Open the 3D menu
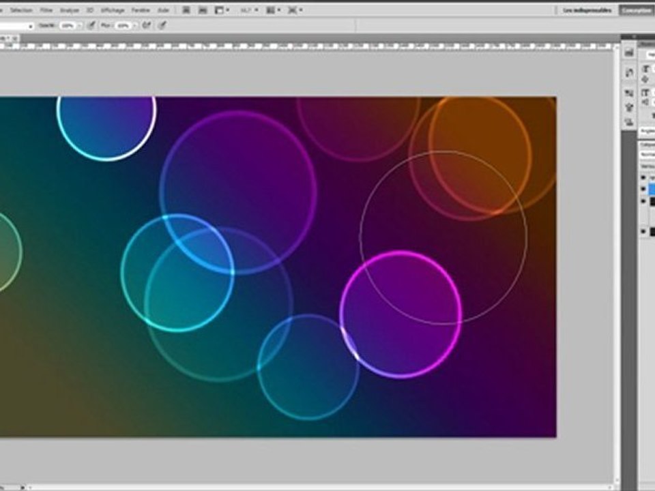This screenshot has height=491, width=655. [x=90, y=10]
